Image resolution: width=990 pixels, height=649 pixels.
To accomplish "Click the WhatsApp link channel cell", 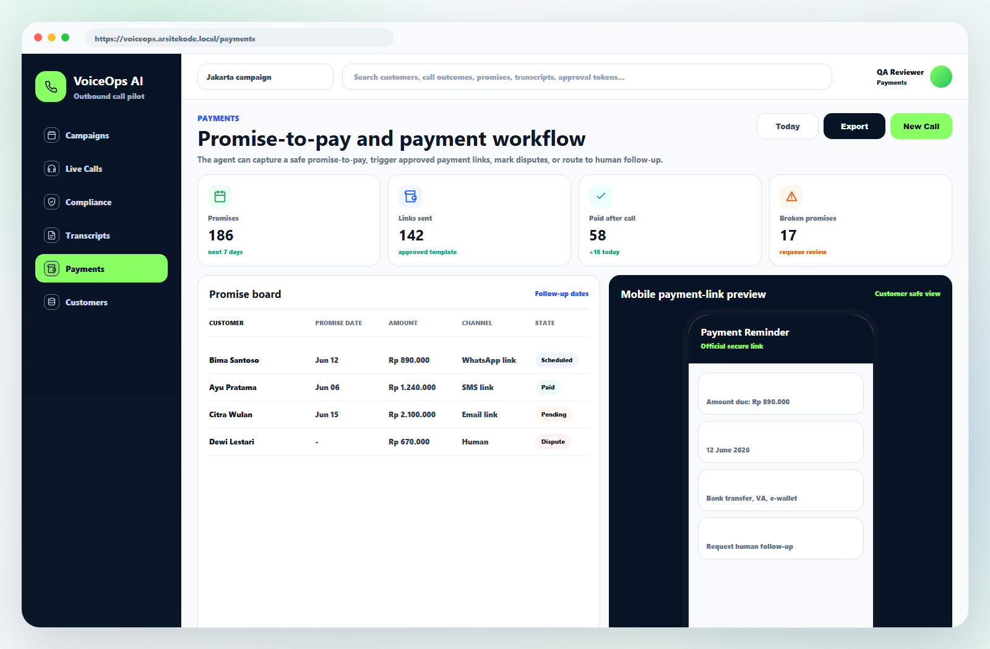I will pos(489,360).
